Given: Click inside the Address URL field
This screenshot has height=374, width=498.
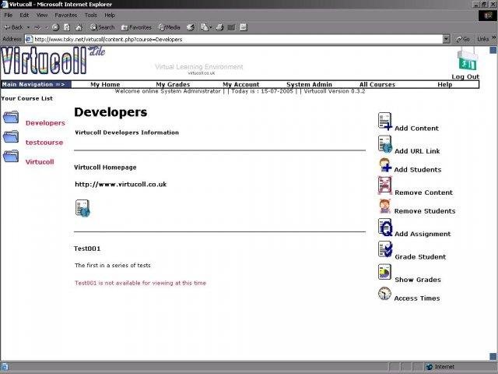Looking at the screenshot, I should tap(233, 39).
